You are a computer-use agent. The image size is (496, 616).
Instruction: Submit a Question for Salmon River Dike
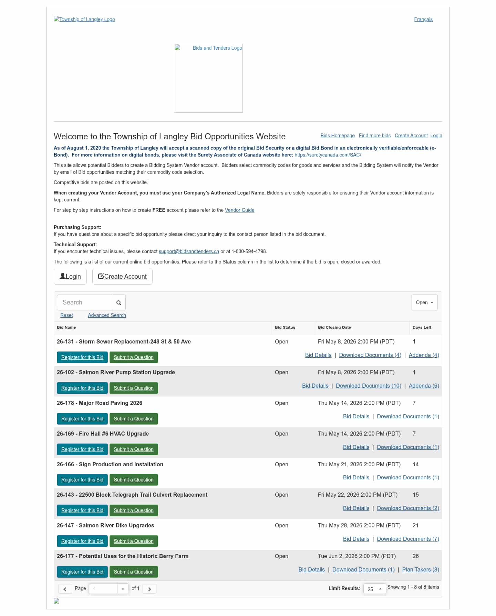[x=134, y=541]
